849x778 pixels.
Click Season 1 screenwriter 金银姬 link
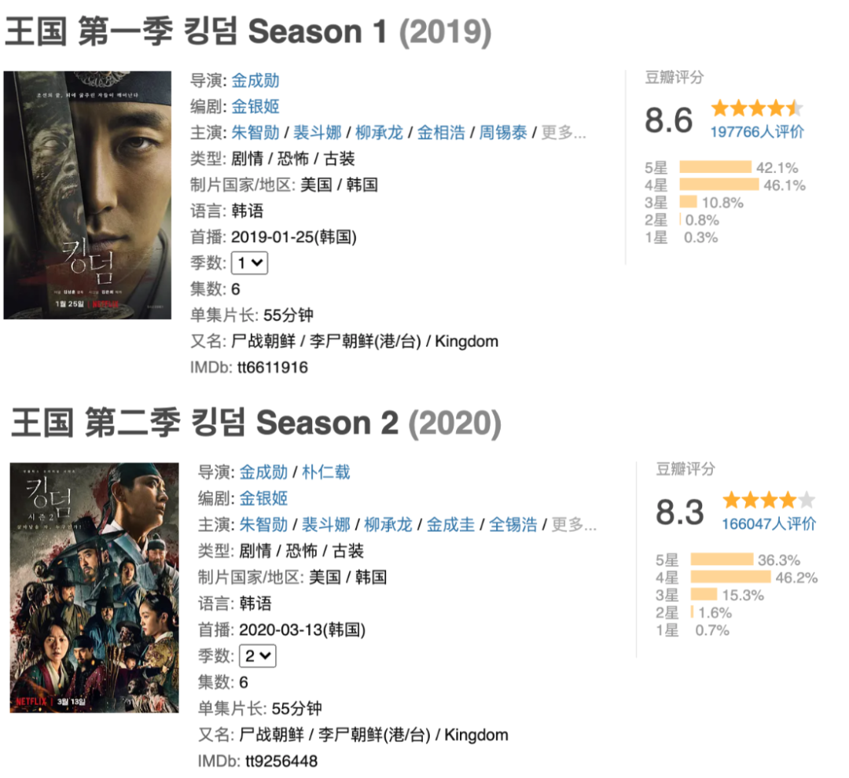coord(255,107)
